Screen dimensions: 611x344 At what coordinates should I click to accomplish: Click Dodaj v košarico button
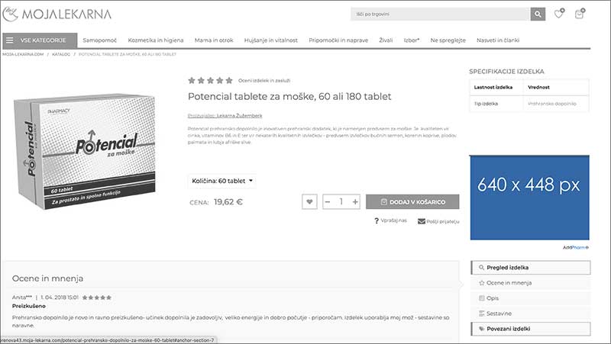coord(412,202)
